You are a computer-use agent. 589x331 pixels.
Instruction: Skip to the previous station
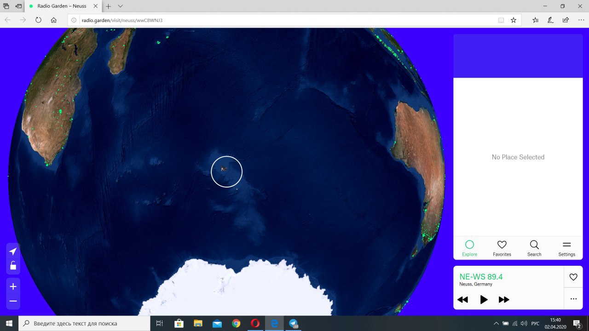click(462, 300)
